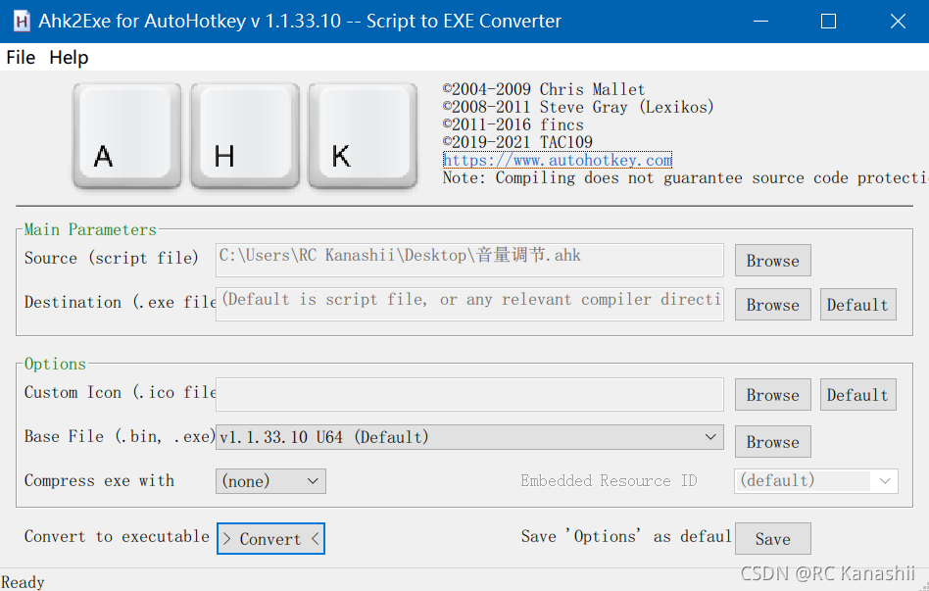Click the 'Ready' status bar text
929x591 pixels.
point(23,582)
